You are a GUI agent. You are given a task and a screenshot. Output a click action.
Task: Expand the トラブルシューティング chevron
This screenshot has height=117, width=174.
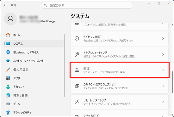click(163, 54)
